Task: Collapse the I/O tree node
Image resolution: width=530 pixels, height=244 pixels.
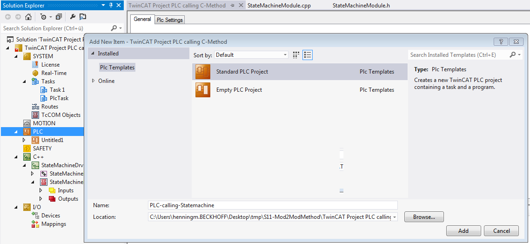Action: click(x=16, y=207)
